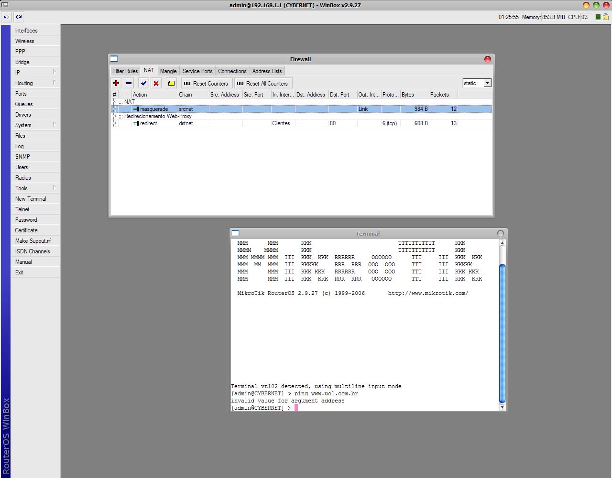Viewport: 612px width, 478px height.
Task: Click the padlock icon in the status area
Action: tap(605, 17)
